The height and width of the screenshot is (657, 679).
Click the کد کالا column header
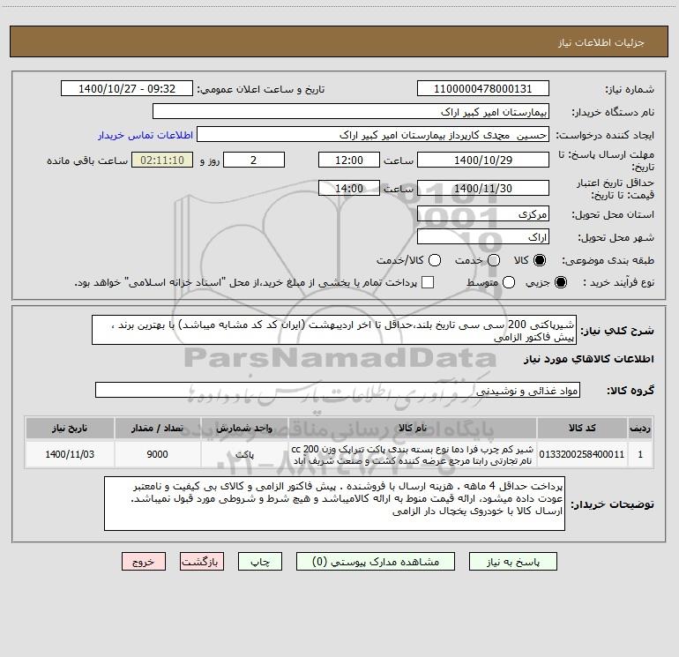coord(582,428)
